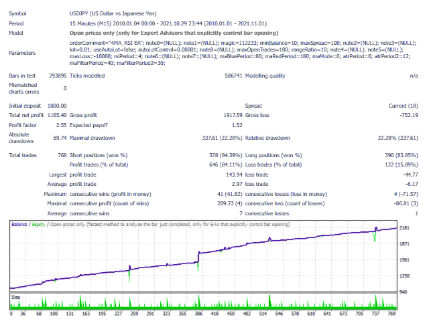Click the Mismatched charts errors label
This screenshot has width=429, height=321.
[x=23, y=88]
